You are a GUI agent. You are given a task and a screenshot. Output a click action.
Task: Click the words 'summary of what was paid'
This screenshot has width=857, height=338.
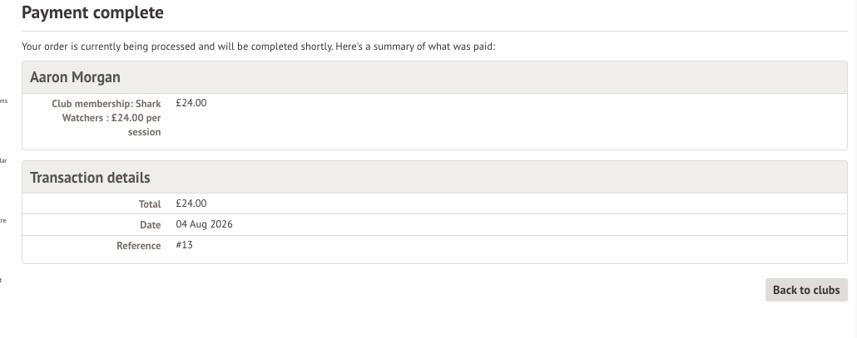click(x=434, y=47)
